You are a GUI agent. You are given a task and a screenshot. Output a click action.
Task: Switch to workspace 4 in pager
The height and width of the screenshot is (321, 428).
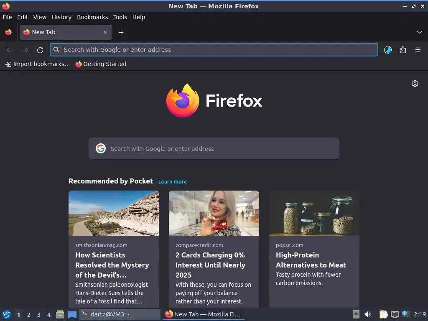[x=49, y=315]
